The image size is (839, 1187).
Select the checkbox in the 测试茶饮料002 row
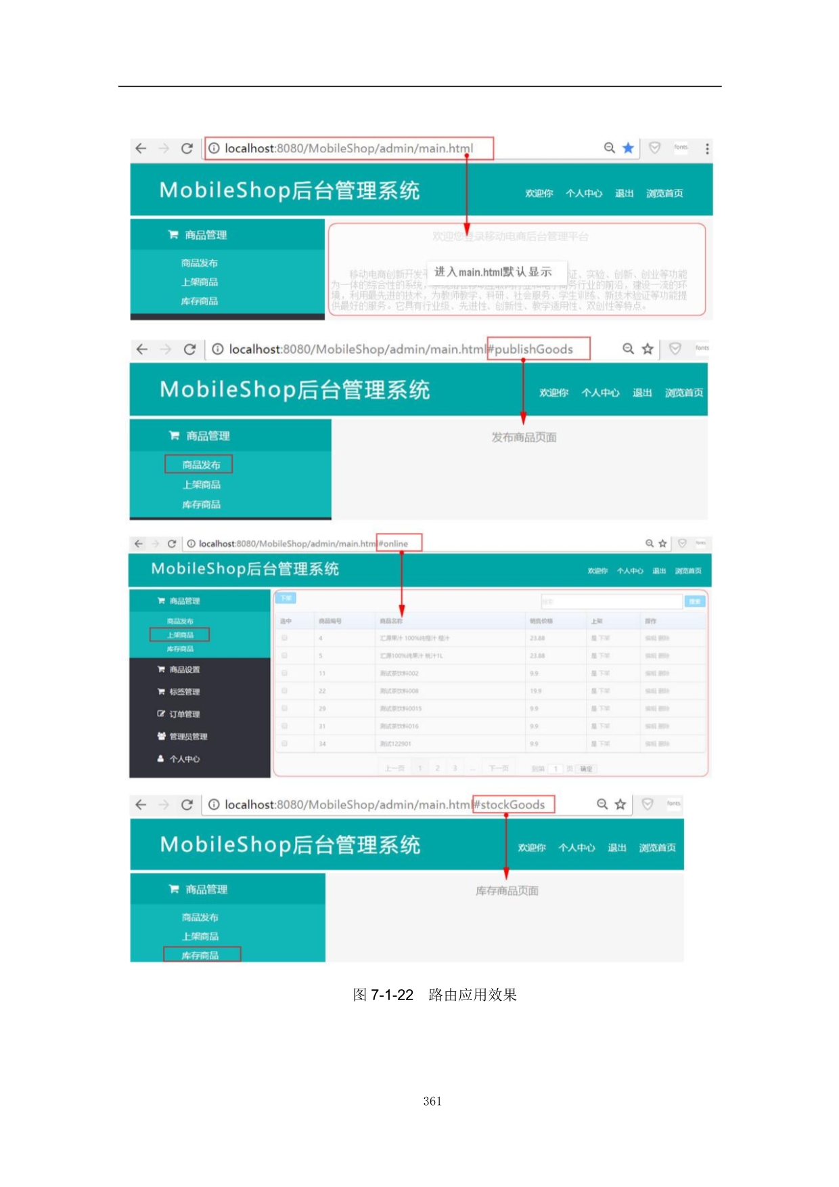pyautogui.click(x=284, y=673)
